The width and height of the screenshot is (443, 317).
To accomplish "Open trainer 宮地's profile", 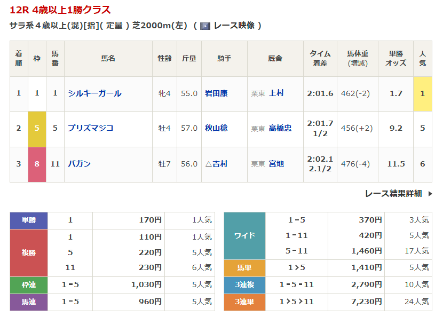I will pyautogui.click(x=276, y=164).
